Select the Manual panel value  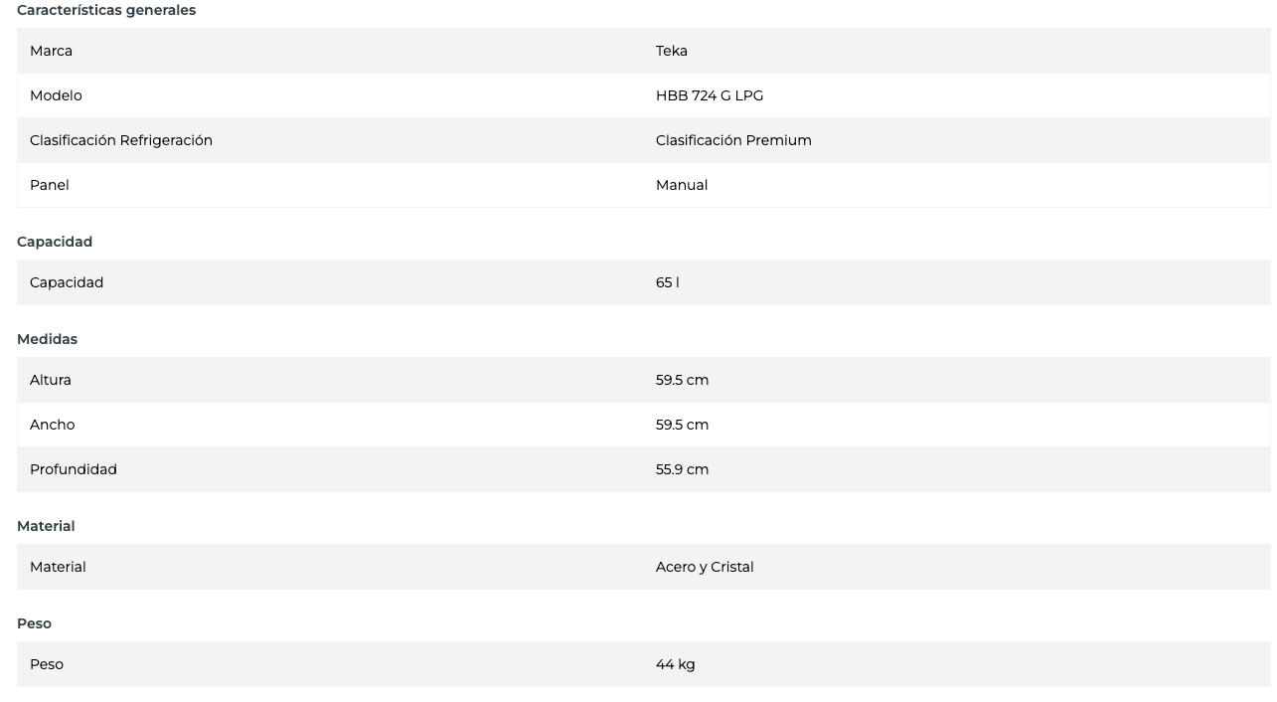(681, 185)
